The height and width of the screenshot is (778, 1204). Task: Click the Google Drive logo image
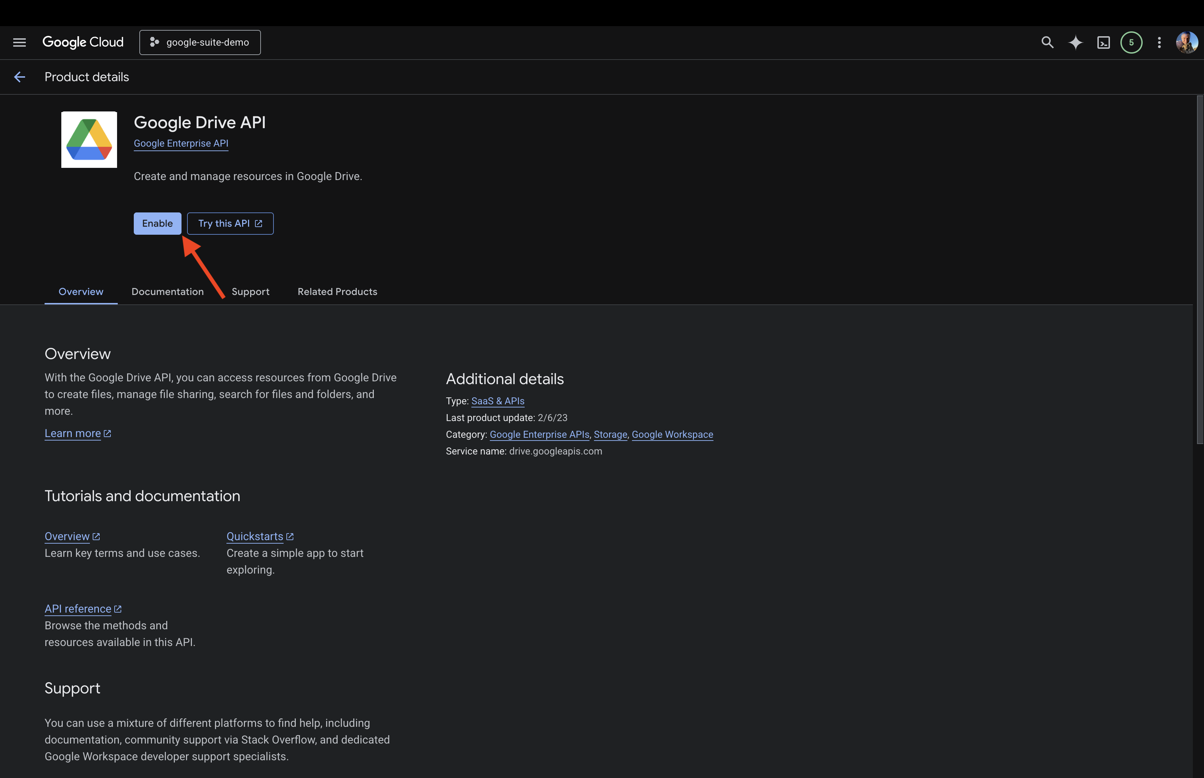coord(89,139)
